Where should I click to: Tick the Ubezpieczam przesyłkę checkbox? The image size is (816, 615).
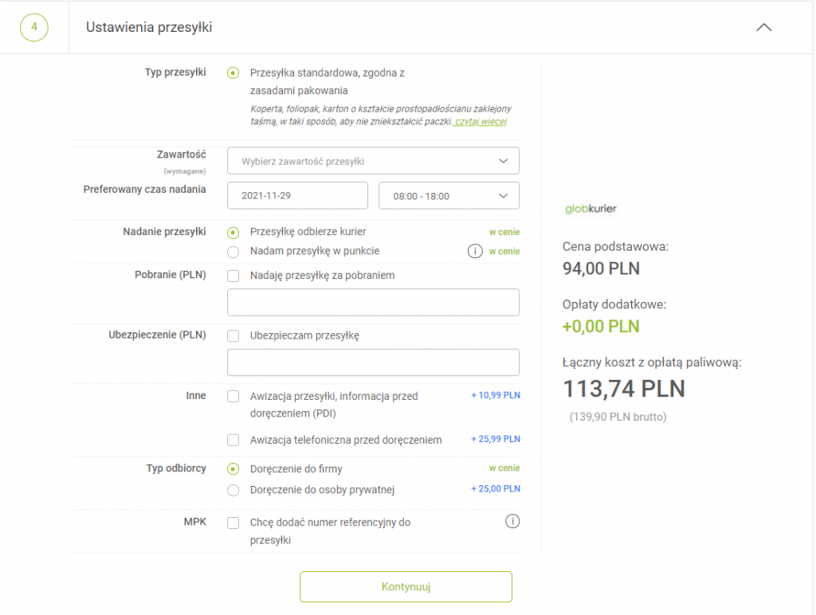(233, 336)
